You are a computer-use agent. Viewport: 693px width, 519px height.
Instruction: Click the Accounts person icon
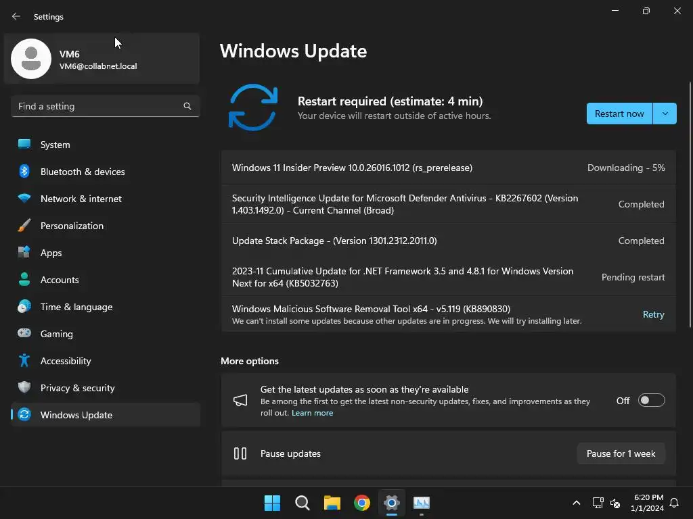coord(24,279)
